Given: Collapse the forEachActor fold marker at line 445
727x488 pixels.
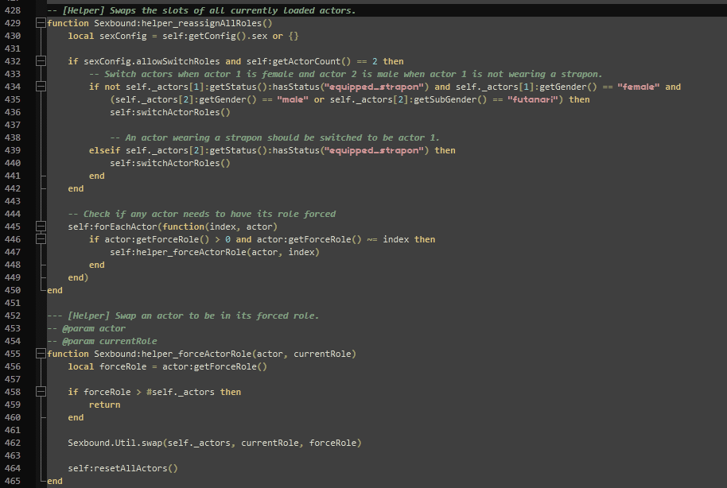Looking at the screenshot, I should tap(41, 227).
